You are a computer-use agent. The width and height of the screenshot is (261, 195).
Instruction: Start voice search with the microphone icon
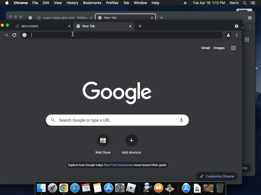[181, 120]
